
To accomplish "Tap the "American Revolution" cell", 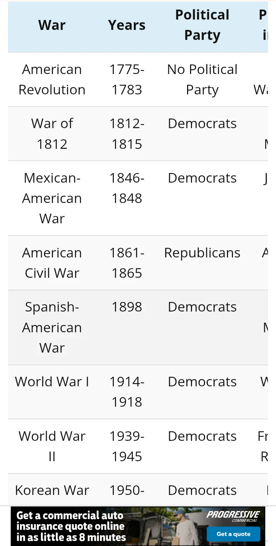I will pos(52,79).
